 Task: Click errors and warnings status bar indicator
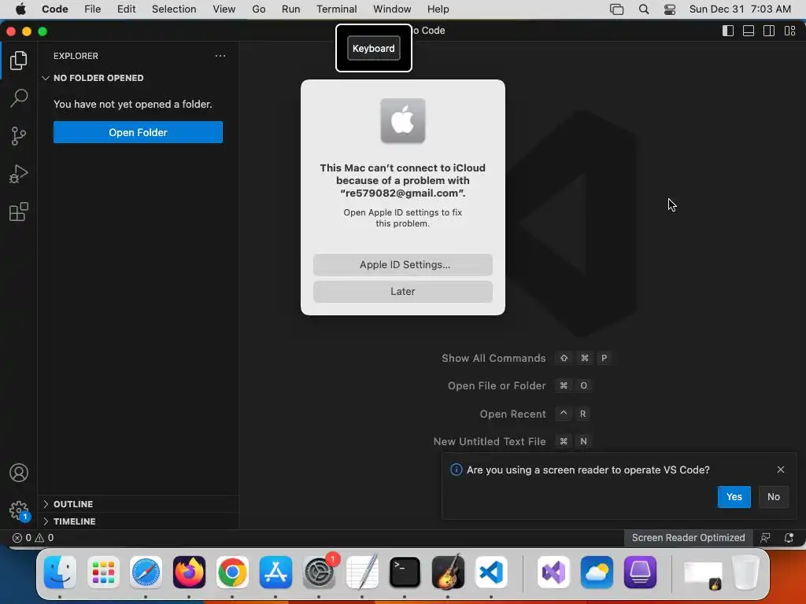tap(33, 538)
